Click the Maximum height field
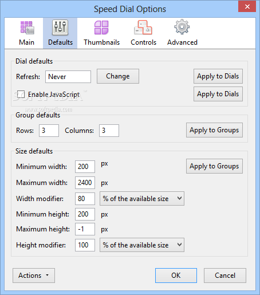 click(85, 229)
